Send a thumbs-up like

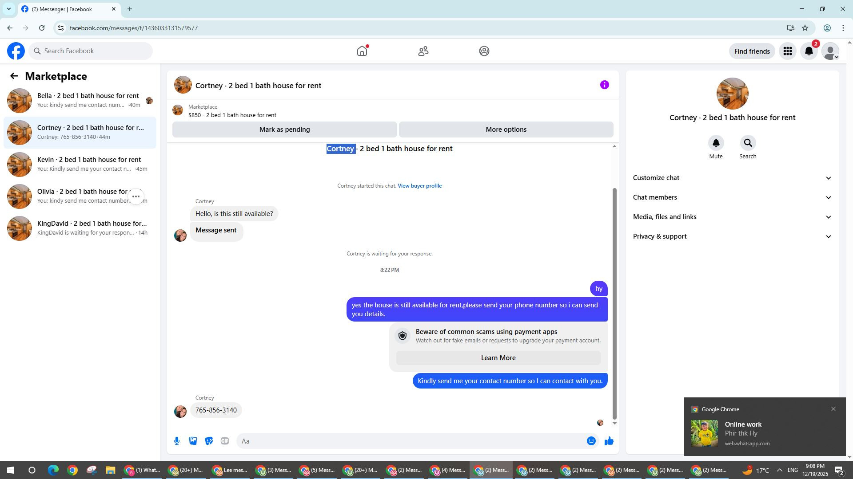pyautogui.click(x=609, y=441)
